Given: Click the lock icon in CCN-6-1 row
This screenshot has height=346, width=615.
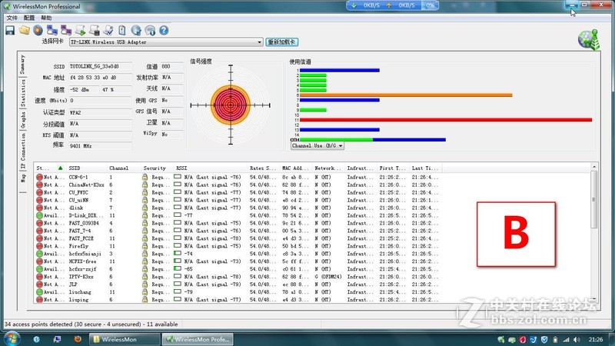Looking at the screenshot, I should 145,177.
